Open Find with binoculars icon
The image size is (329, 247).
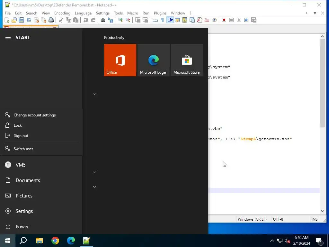click(x=103, y=20)
